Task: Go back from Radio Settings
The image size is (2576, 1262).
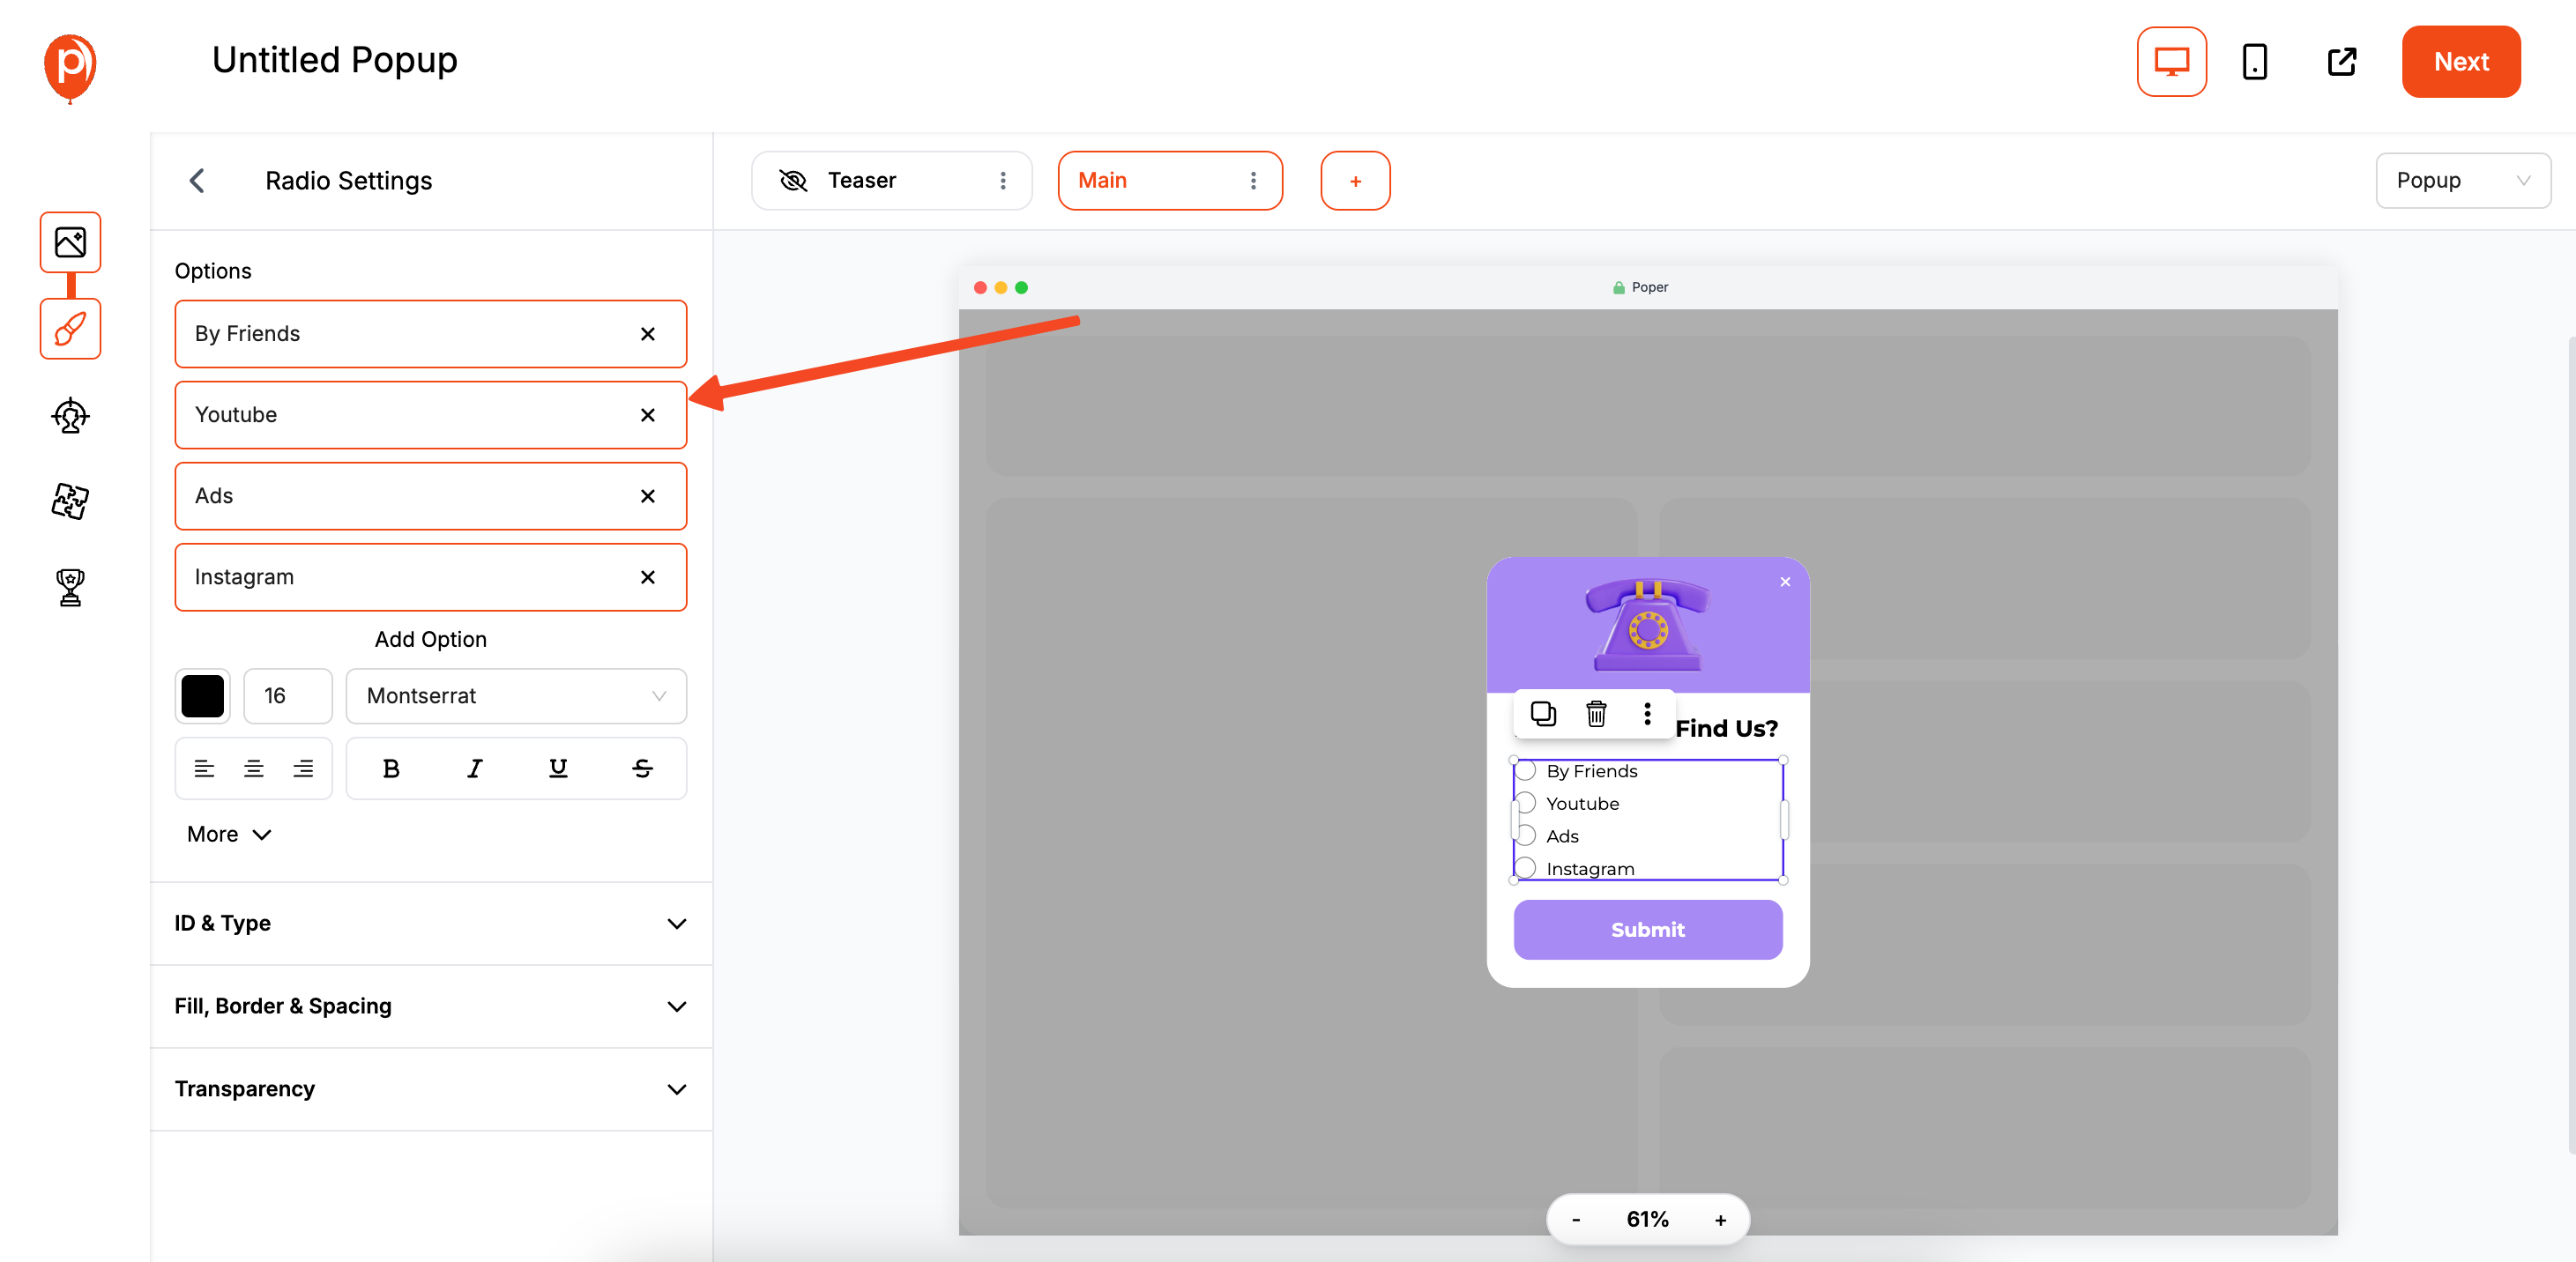Action: [x=198, y=181]
